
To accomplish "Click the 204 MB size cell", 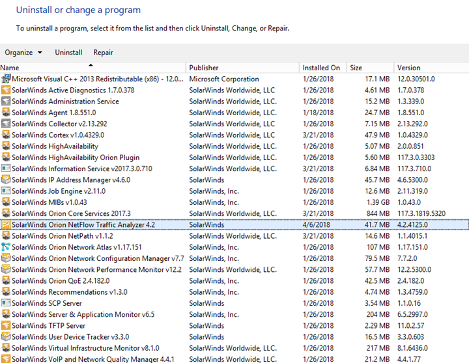I will pyautogui.click(x=378, y=314).
